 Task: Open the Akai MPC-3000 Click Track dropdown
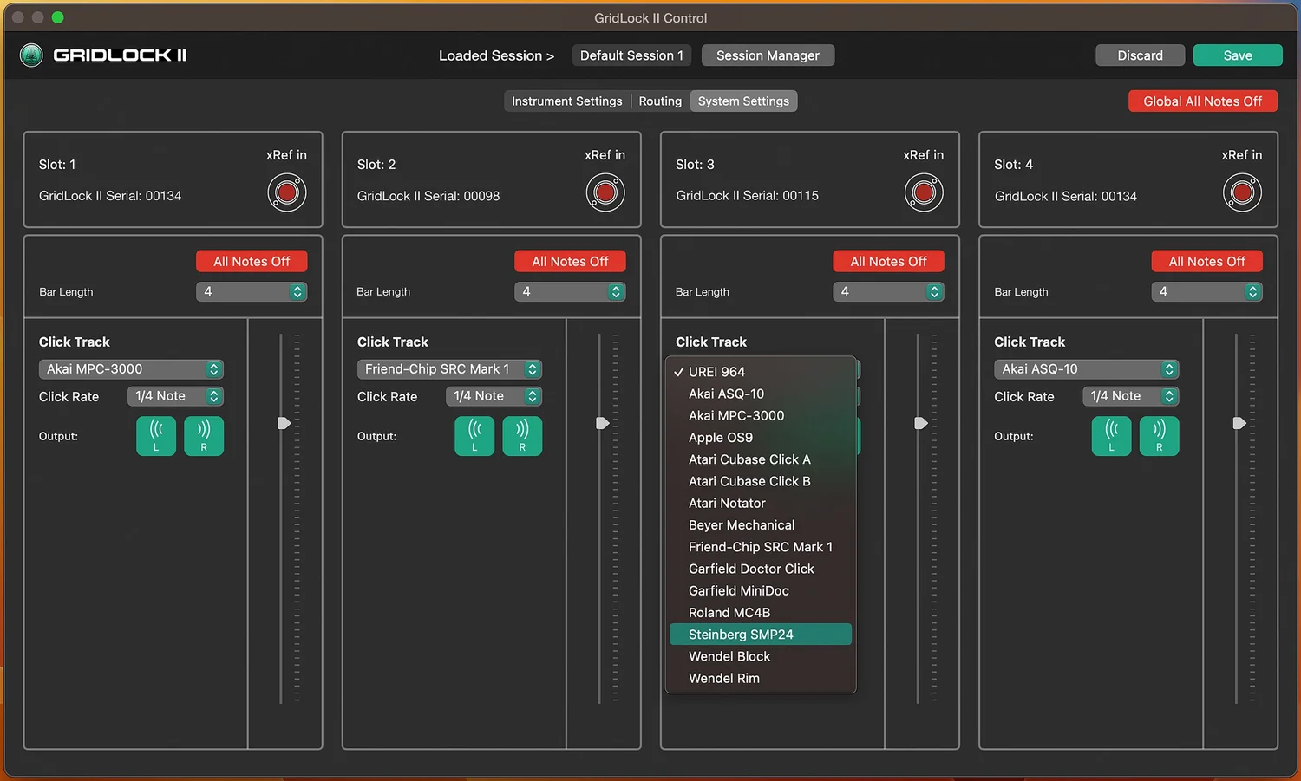point(130,368)
